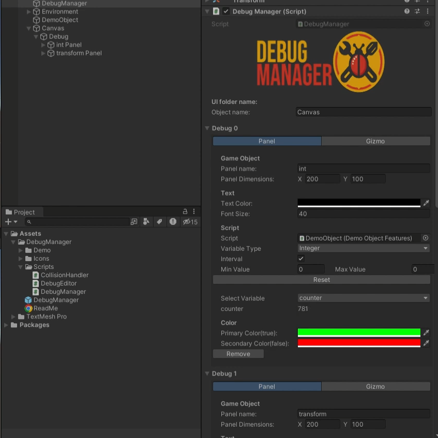Select the Panel tab in Debug 1
The width and height of the screenshot is (438, 438).
pyautogui.click(x=267, y=386)
